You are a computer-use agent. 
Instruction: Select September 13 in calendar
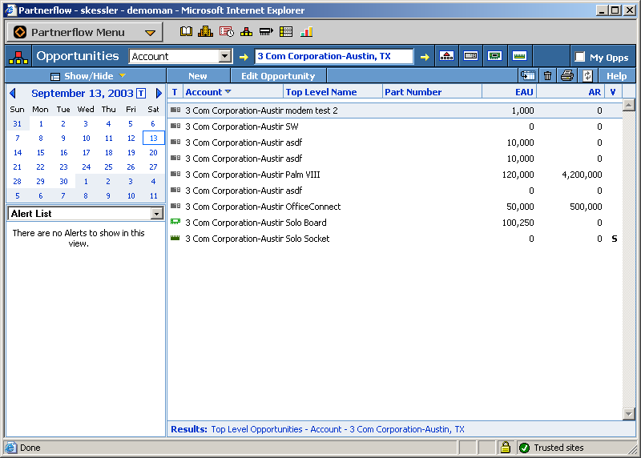[154, 138]
